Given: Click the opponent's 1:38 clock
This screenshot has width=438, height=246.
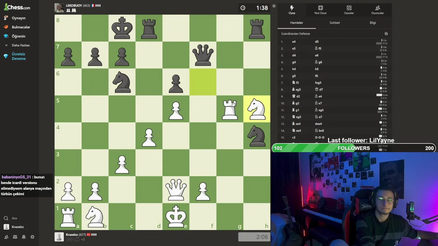Looking at the screenshot, I should (x=255, y=8).
